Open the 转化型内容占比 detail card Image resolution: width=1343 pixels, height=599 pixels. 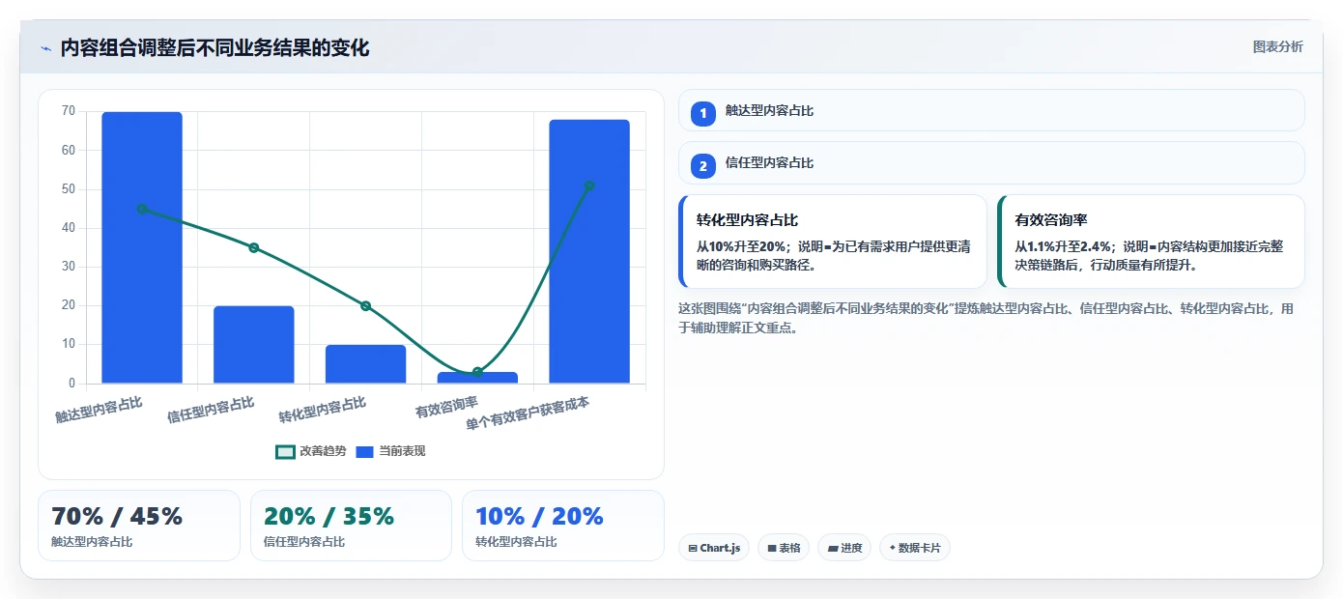[x=833, y=242]
